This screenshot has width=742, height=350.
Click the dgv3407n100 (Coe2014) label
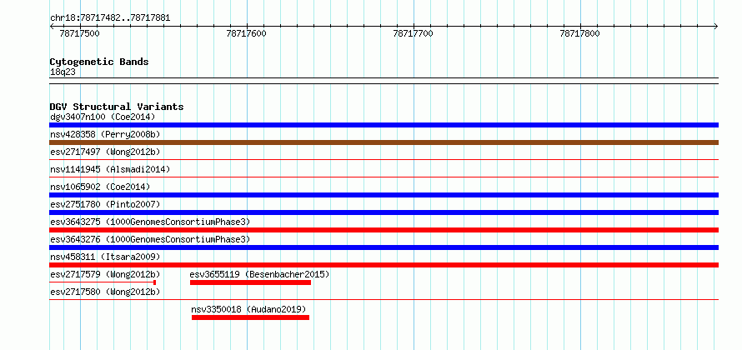[x=103, y=117]
